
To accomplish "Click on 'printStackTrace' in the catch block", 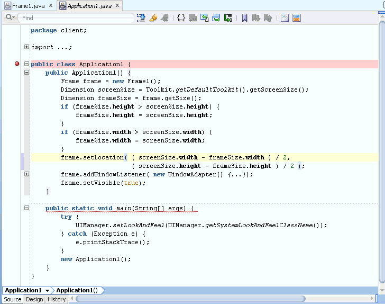I will [x=111, y=242].
